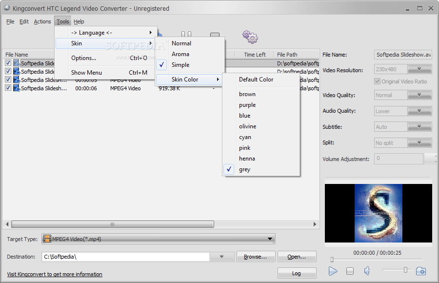
Task: Click the scrollbar left arrow
Action: (x=7, y=224)
